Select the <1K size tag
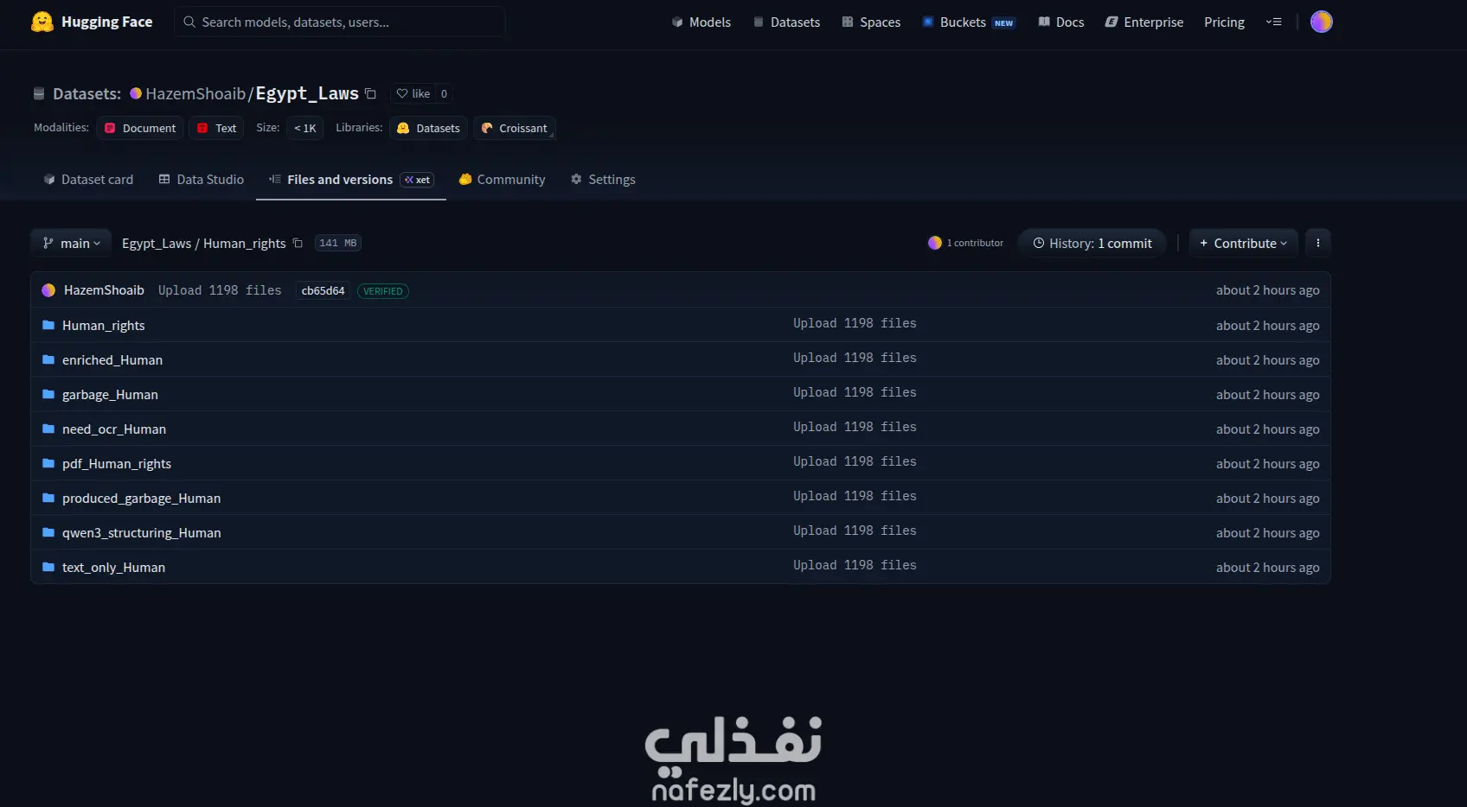The width and height of the screenshot is (1467, 807). pos(304,128)
